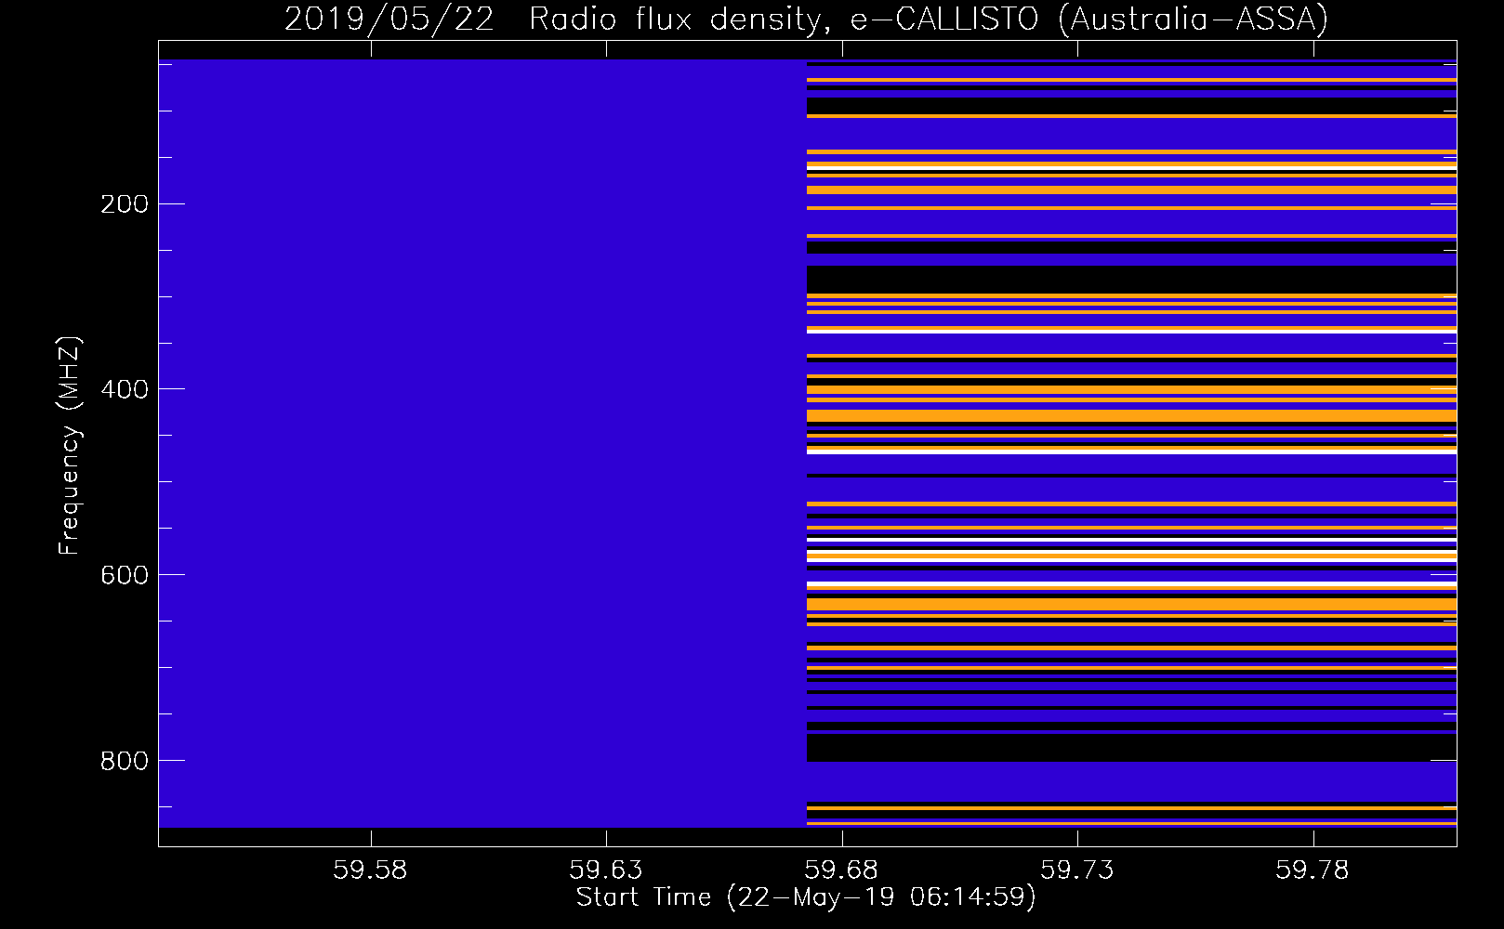Select the 600 frequency tick label
The image size is (1504, 929).
point(125,576)
